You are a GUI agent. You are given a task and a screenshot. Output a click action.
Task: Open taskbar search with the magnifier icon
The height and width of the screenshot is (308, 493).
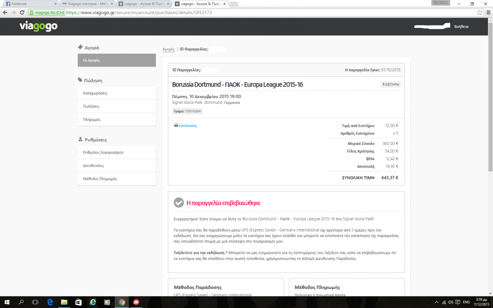click(x=22, y=302)
